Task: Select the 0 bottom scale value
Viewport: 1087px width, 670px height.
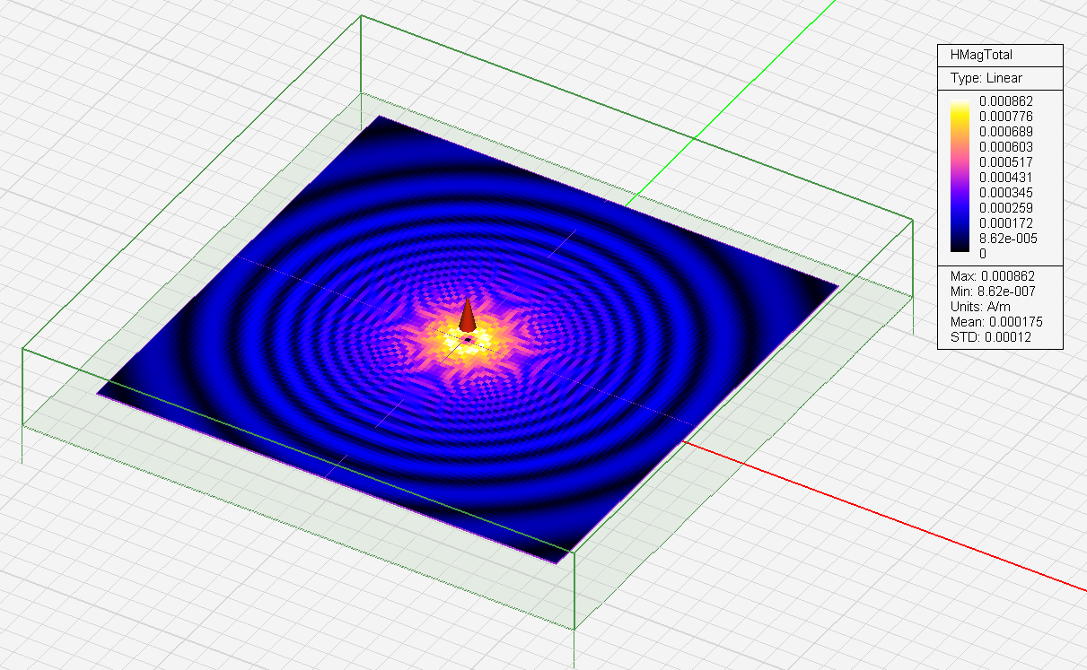Action: pyautogui.click(x=982, y=253)
